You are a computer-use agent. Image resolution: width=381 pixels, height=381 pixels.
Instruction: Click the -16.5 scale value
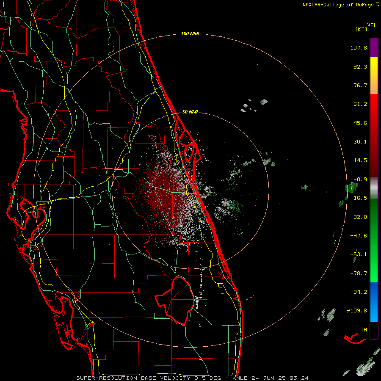pos(359,198)
